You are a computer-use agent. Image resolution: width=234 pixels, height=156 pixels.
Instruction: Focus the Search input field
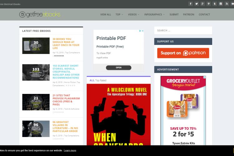coord(183,31)
